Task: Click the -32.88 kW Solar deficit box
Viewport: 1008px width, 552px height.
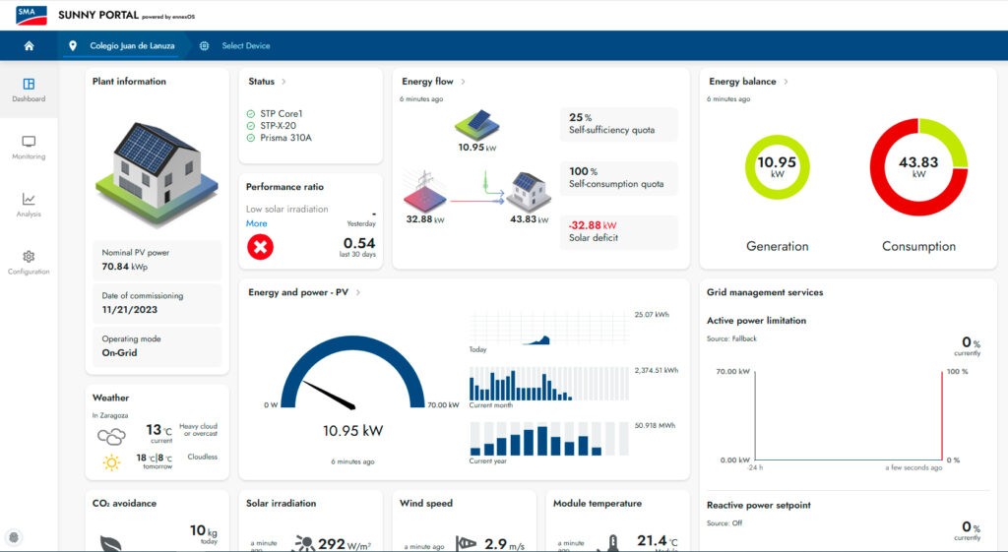Action: point(619,232)
